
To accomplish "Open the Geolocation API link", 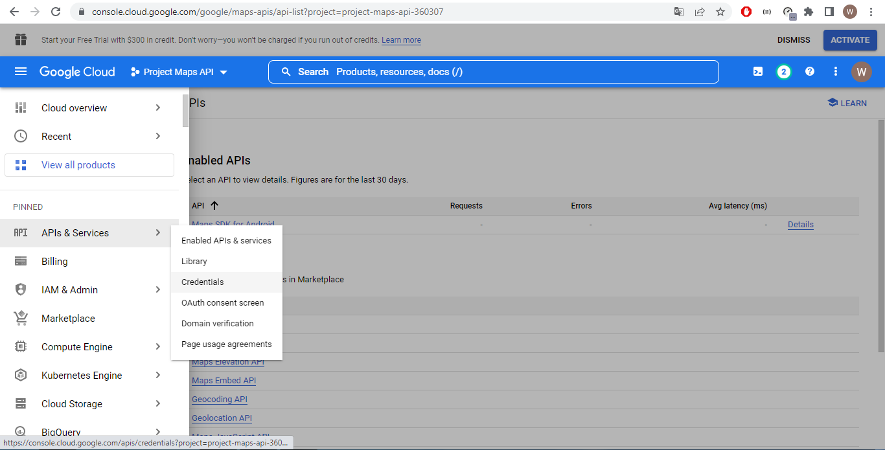I will point(222,418).
